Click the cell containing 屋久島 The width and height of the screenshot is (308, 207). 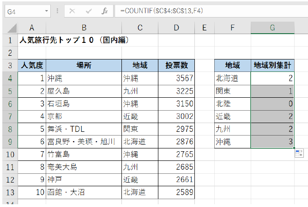pos(84,91)
